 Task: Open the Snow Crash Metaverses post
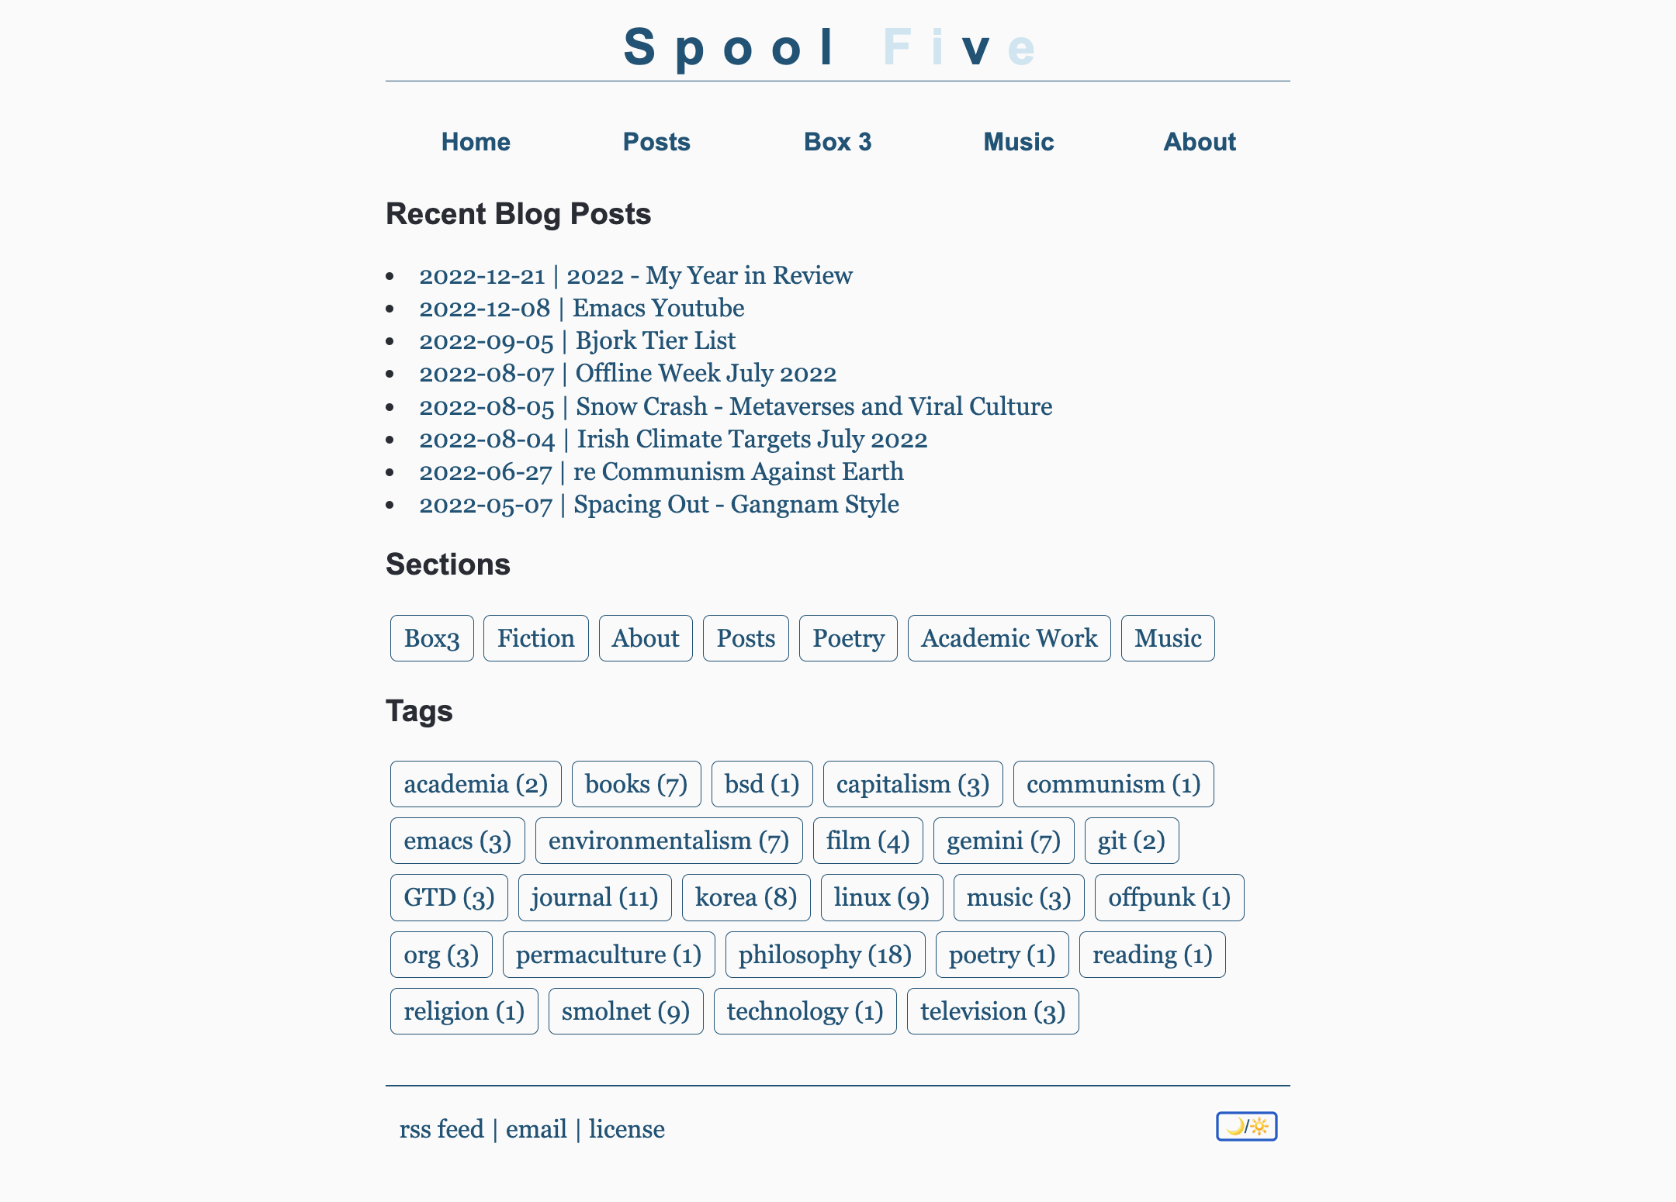click(x=736, y=406)
